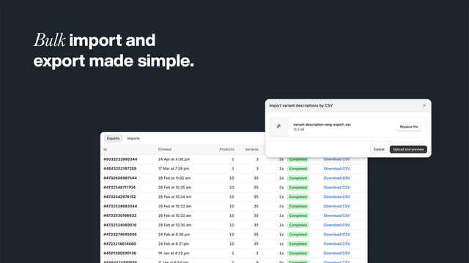Click the date 24 Feb at 6:36 pm
This screenshot has width=469, height=263.
tap(174, 235)
